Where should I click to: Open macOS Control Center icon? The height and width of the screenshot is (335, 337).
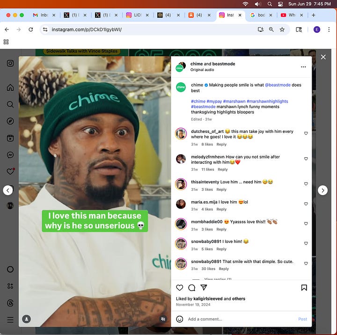pyautogui.click(x=280, y=4)
